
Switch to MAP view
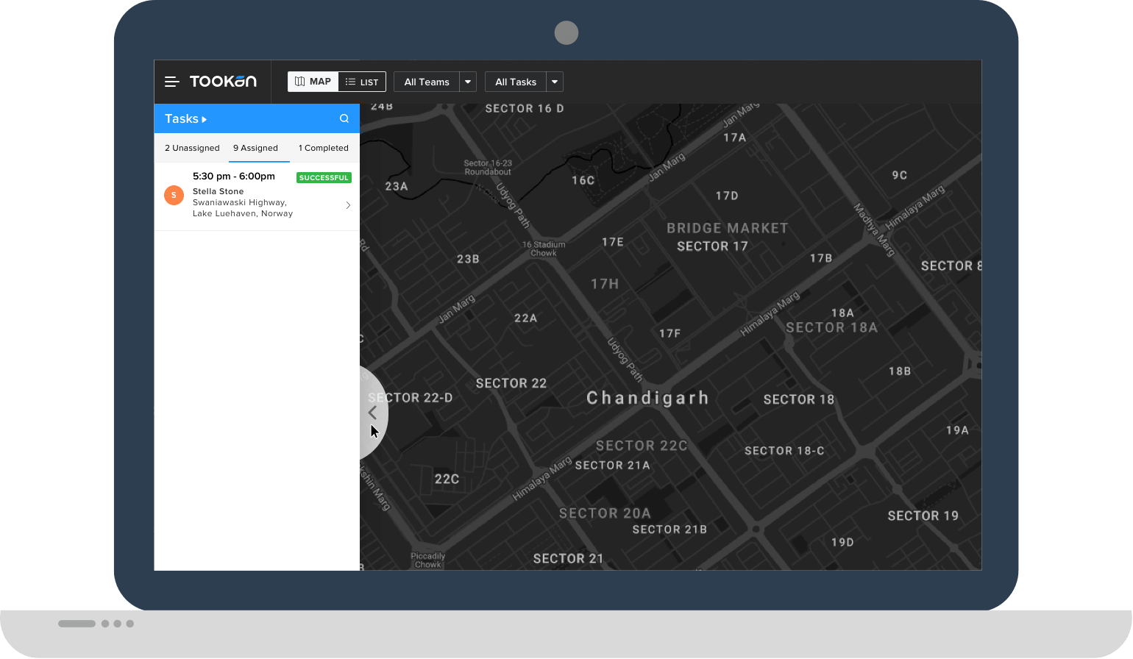click(x=313, y=82)
